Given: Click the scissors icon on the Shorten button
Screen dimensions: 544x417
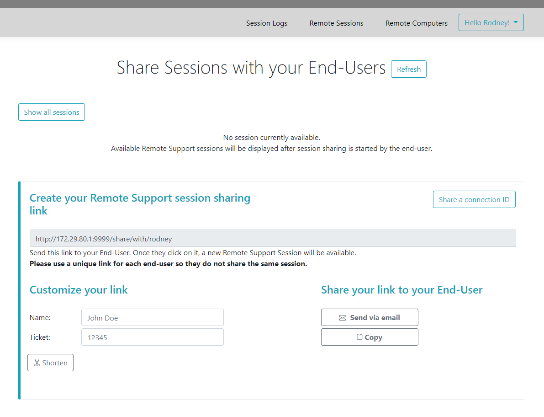Looking at the screenshot, I should [37, 362].
